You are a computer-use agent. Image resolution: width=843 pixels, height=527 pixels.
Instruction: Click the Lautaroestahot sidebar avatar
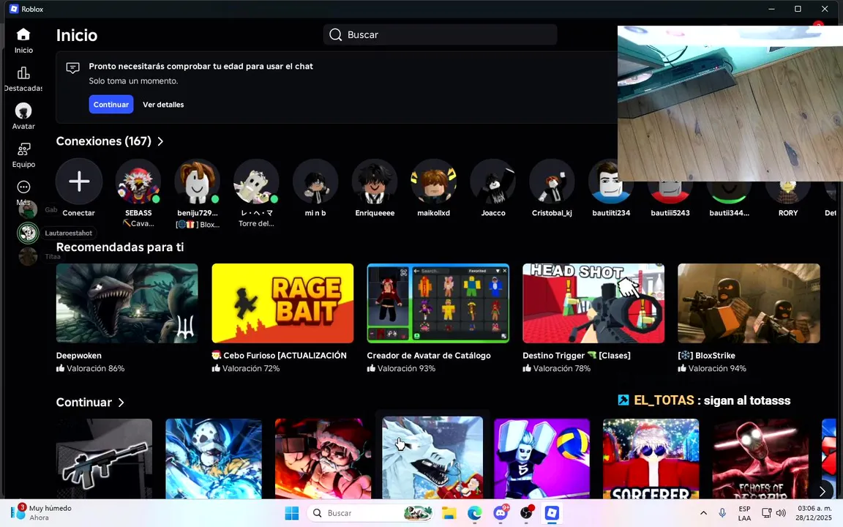(x=28, y=233)
